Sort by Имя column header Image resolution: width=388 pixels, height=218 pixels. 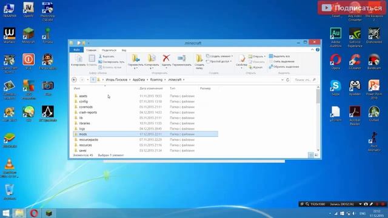(77, 88)
